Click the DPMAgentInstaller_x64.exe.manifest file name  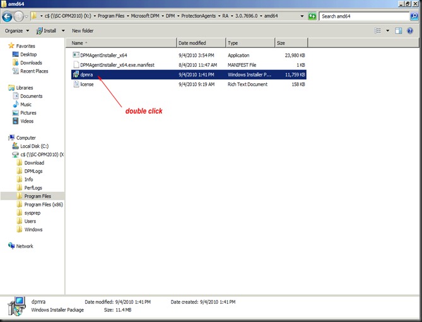tap(117, 65)
